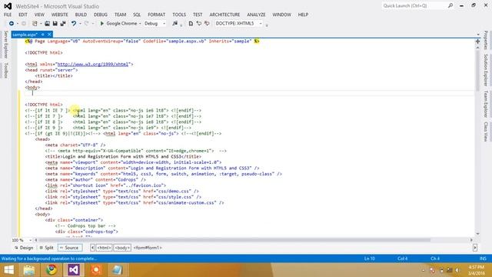Click the vertical scrollbar thumb in editor

(x=477, y=70)
